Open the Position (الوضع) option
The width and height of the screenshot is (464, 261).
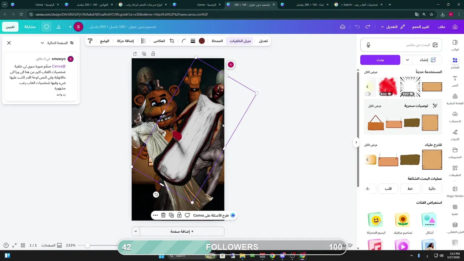point(105,41)
